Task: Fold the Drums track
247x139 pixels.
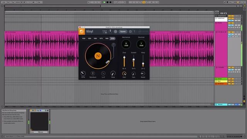Action: point(216,23)
